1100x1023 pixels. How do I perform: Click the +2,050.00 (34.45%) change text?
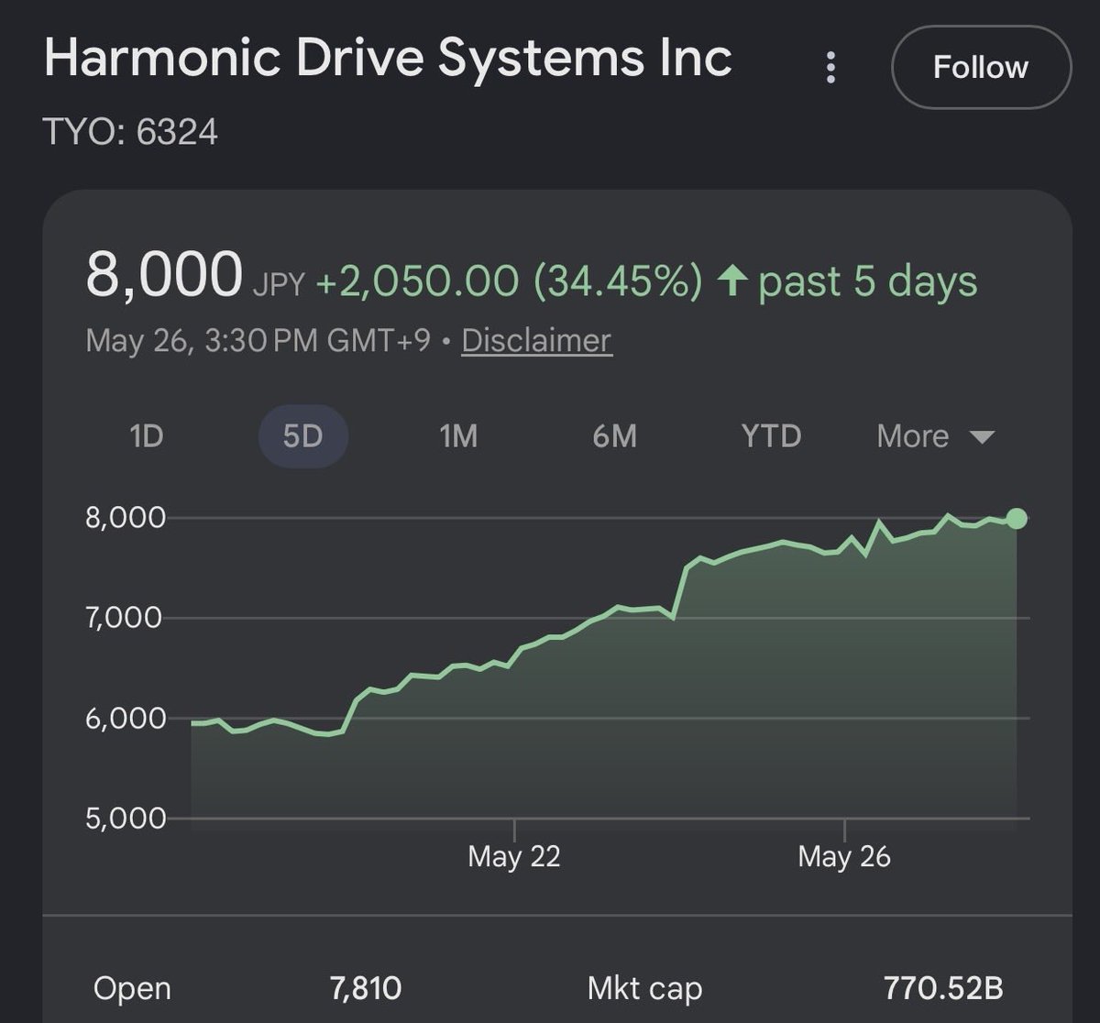tap(509, 280)
